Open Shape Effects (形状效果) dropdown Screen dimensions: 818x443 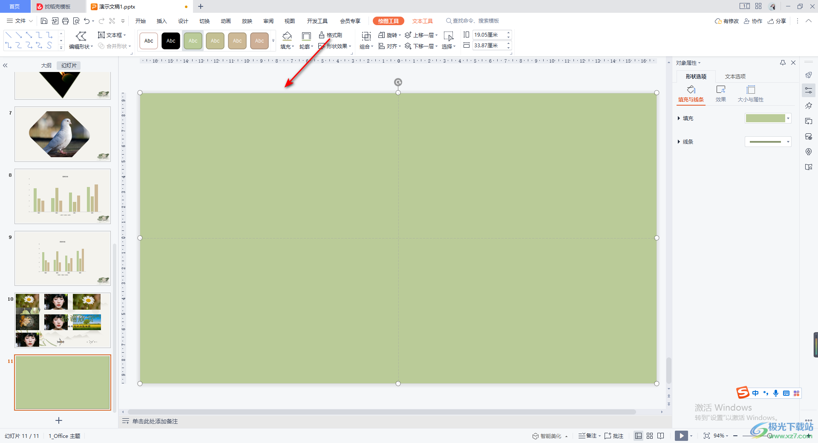[335, 46]
